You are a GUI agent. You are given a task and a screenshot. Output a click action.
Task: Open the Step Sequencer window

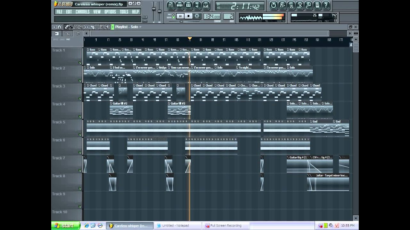pyautogui.click(x=180, y=5)
